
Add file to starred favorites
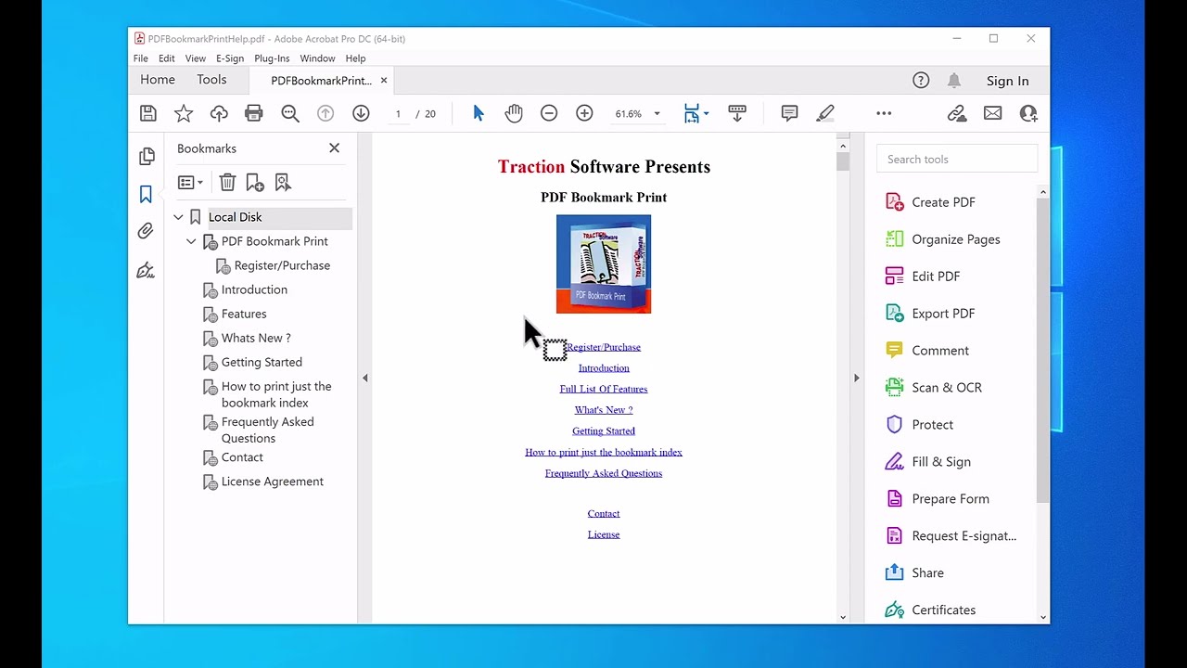click(x=184, y=113)
